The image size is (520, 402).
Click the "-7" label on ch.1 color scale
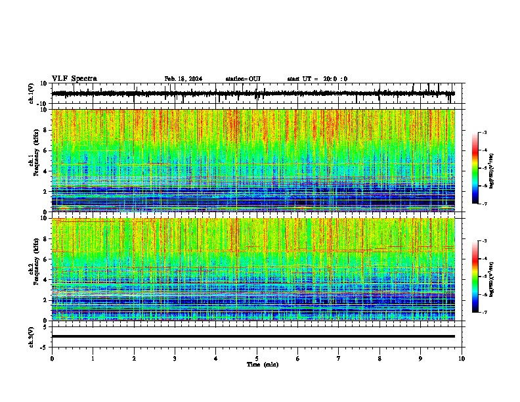coord(484,204)
